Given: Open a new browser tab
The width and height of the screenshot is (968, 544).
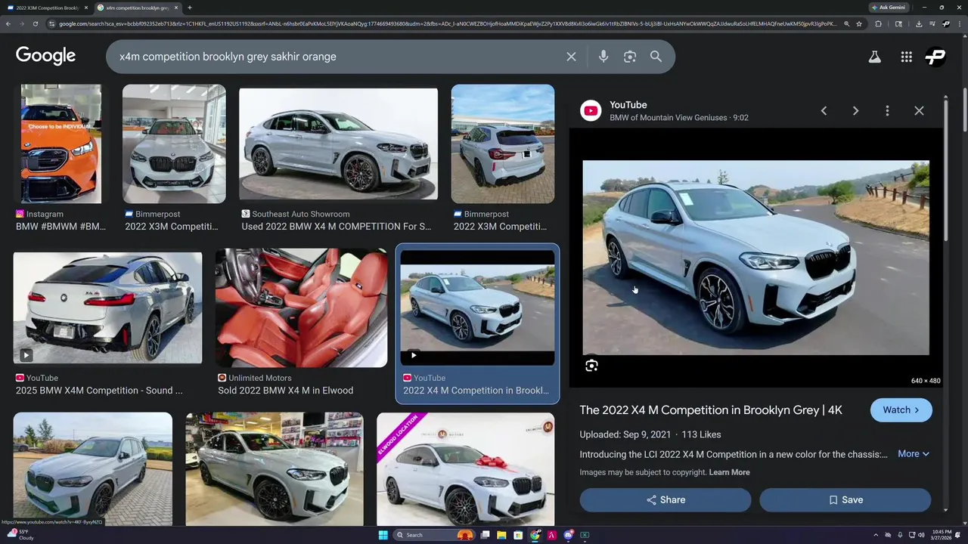Looking at the screenshot, I should (x=189, y=8).
